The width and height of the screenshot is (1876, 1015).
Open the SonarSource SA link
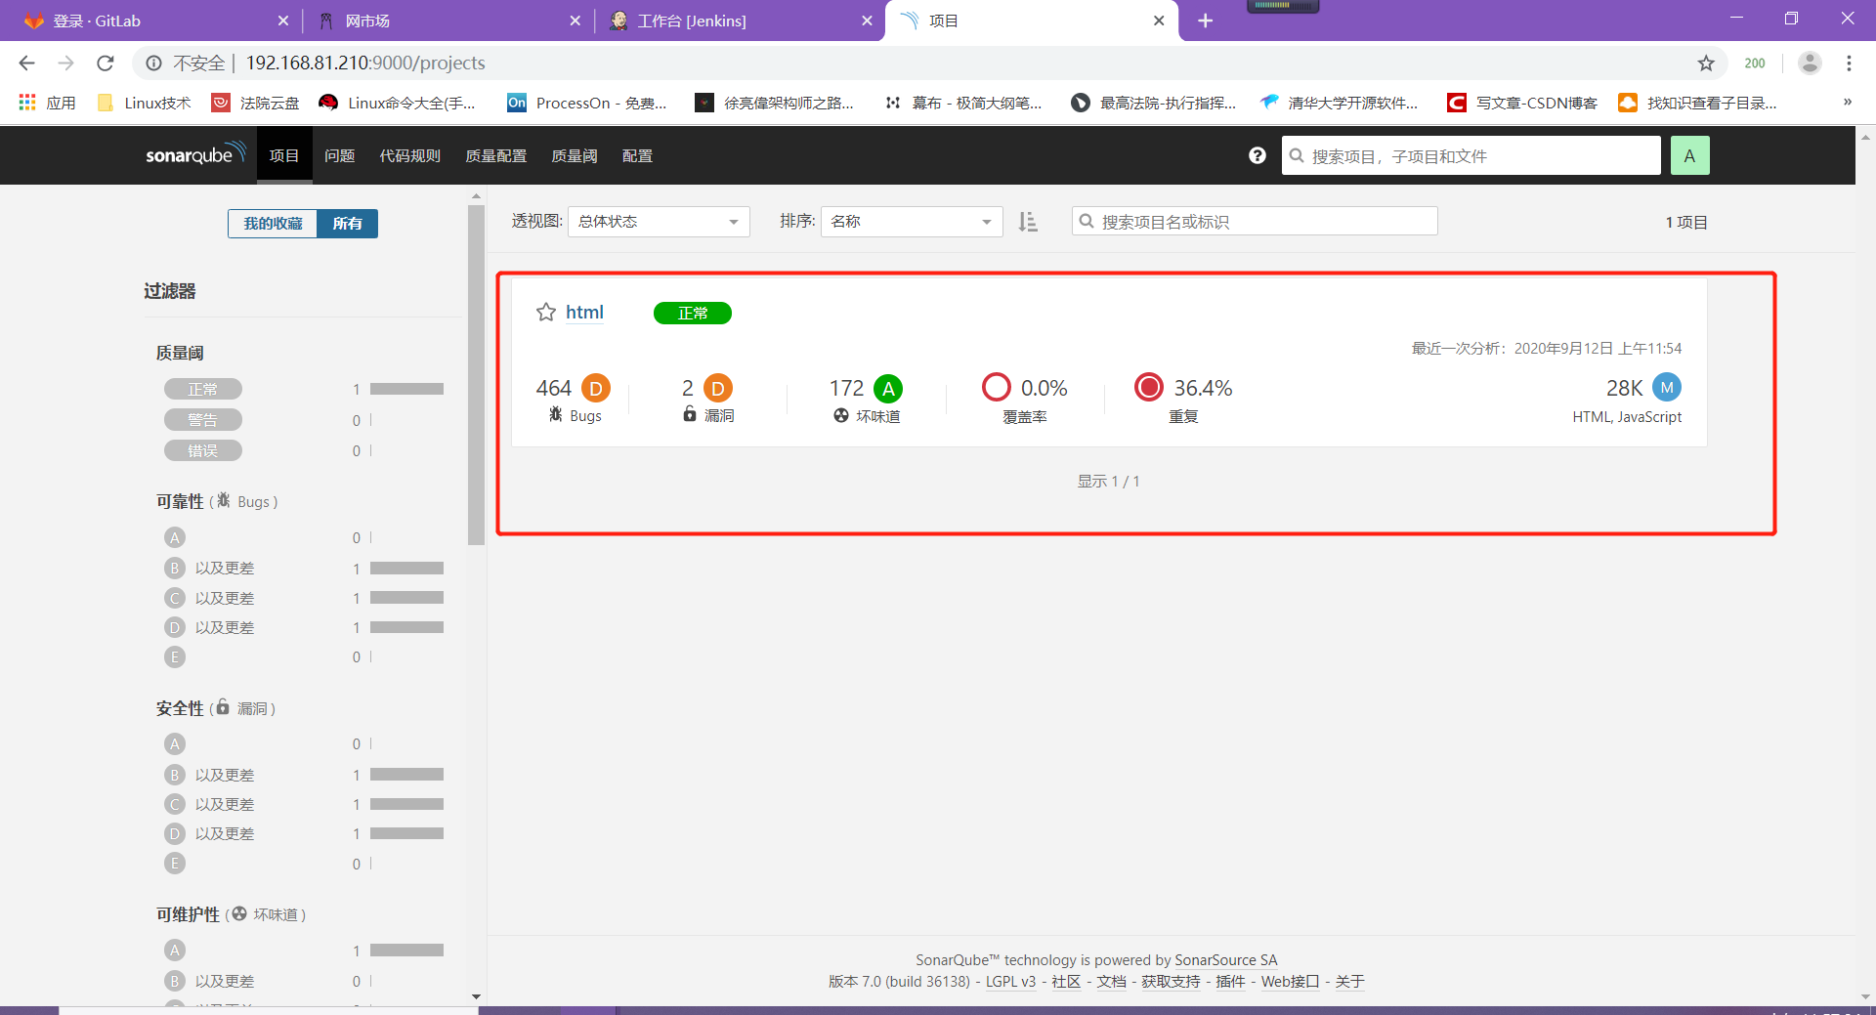(x=1226, y=959)
